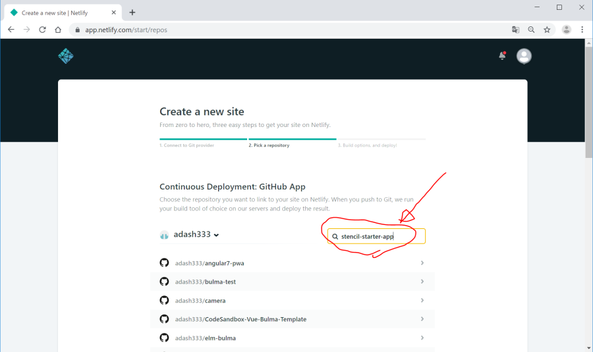Click the Netlify logo in header
This screenshot has height=352, width=593.
click(66, 56)
